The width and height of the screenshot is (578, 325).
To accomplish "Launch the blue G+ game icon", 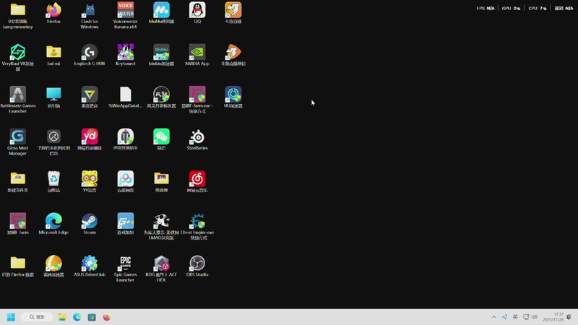I will pyautogui.click(x=125, y=224).
